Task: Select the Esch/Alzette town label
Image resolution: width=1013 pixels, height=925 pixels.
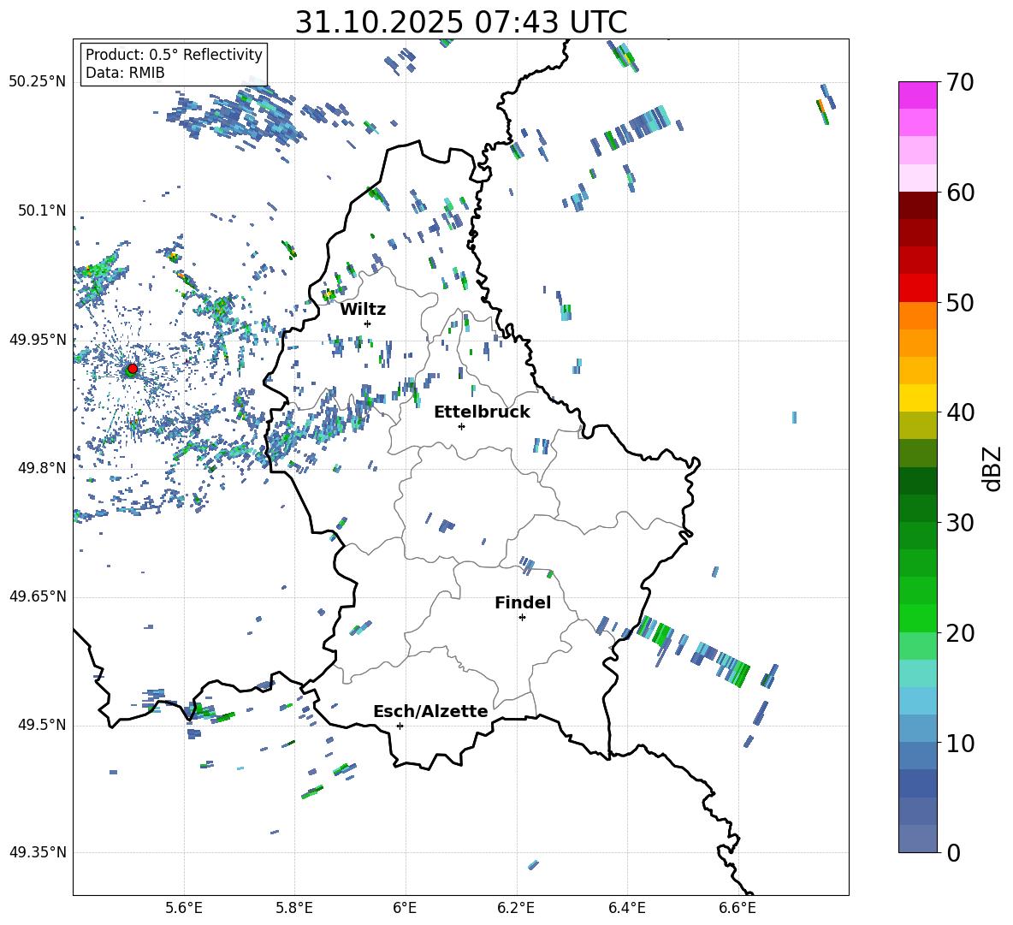Action: tap(430, 711)
